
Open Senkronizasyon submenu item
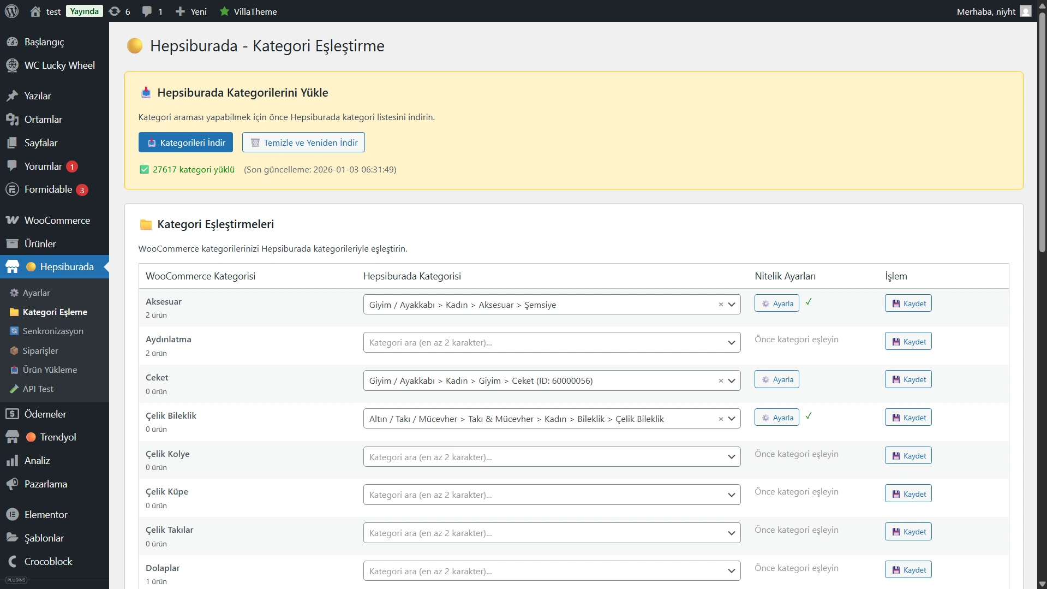coord(53,331)
